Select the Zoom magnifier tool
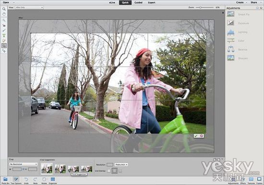 [x=4, y=9]
